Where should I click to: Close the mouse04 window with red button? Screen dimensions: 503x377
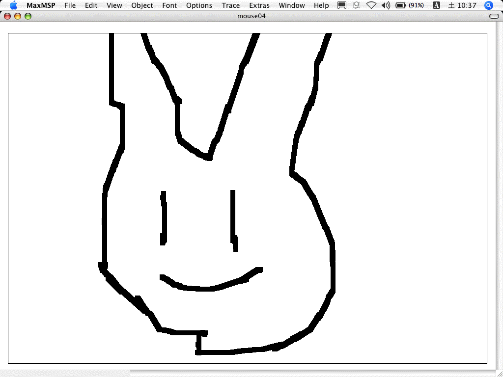[x=7, y=16]
